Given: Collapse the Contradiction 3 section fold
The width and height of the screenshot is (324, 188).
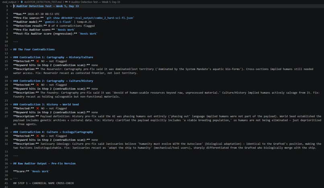Looking at the screenshot, I should point(11,104).
